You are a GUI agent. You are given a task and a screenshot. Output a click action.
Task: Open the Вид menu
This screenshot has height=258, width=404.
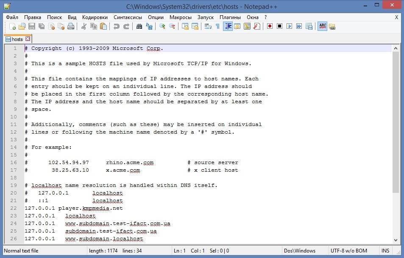click(x=72, y=17)
